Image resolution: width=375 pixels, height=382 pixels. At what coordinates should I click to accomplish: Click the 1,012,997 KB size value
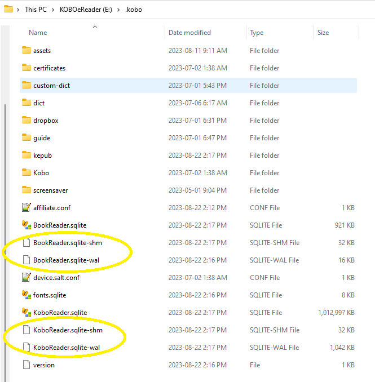(x=336, y=313)
